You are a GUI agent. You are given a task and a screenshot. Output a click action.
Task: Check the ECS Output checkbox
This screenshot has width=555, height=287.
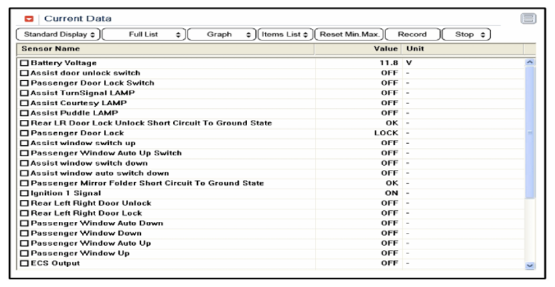tap(25, 263)
